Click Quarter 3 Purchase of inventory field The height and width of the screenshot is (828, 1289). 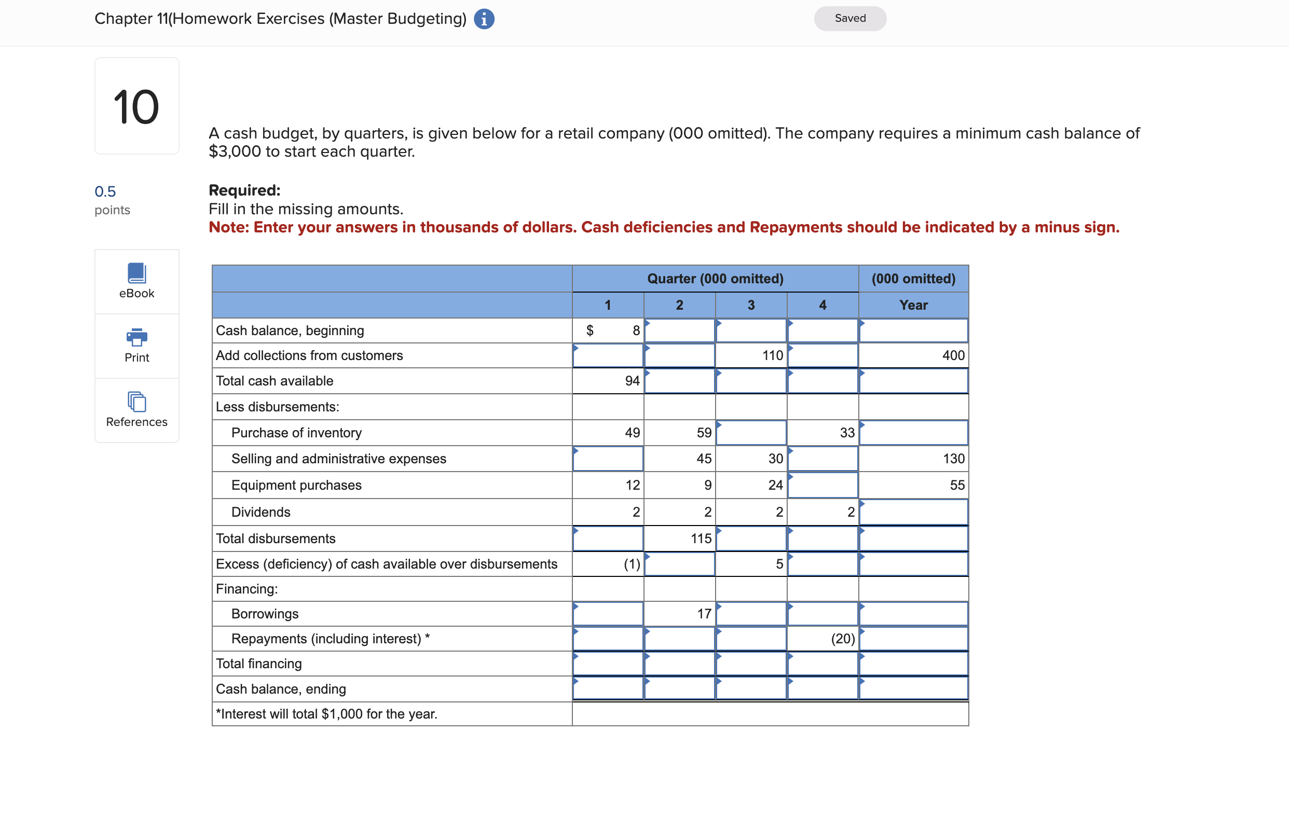(x=751, y=433)
